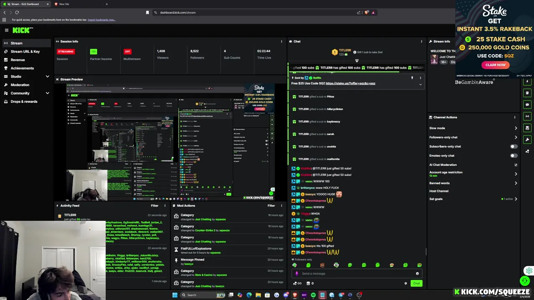Screen dimensions: 534x300
Task: Click the pin icon on pinned message
Action: click(x=412, y=78)
